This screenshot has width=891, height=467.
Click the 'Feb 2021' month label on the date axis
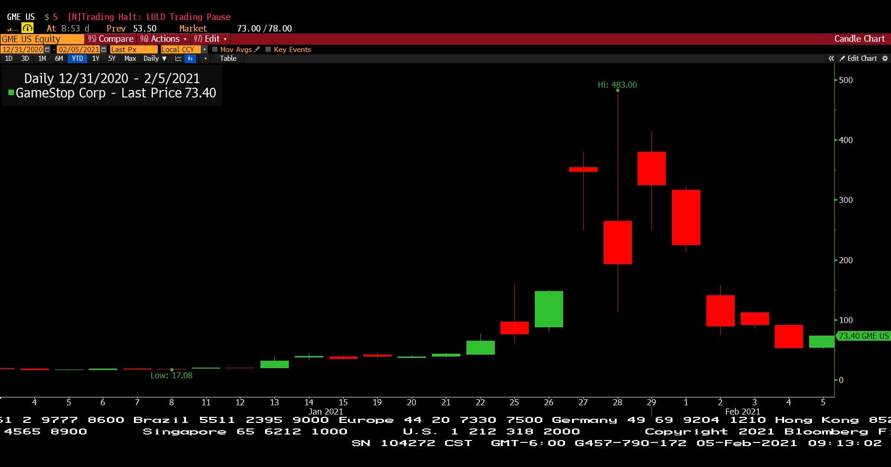(x=743, y=411)
